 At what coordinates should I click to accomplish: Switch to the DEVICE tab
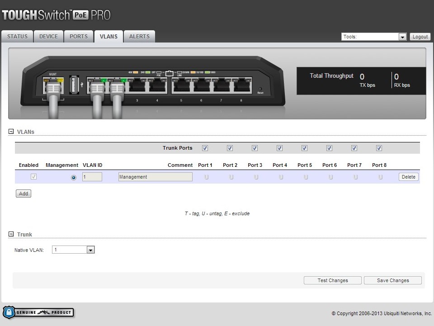[x=48, y=37]
